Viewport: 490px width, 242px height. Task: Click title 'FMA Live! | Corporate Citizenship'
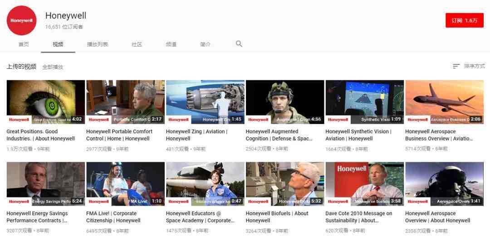pyautogui.click(x=113, y=217)
